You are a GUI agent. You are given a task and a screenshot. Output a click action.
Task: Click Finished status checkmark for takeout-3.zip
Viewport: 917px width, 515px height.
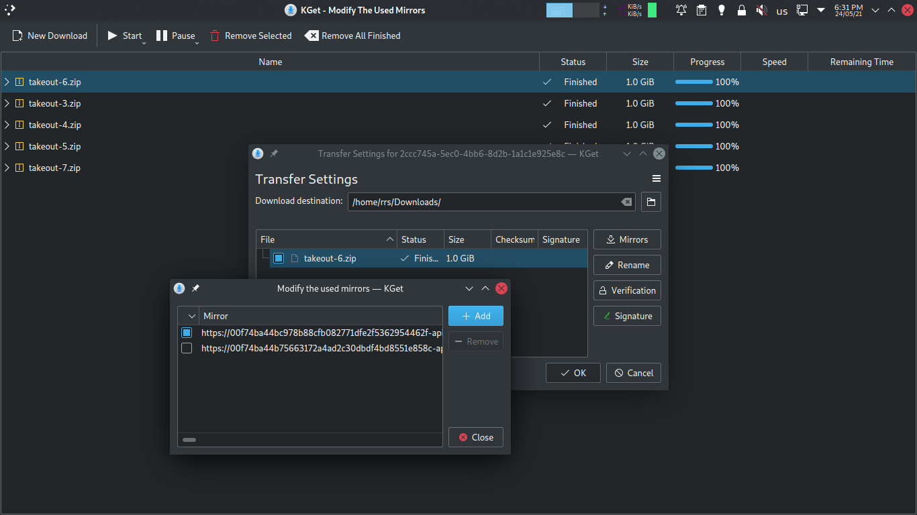(547, 103)
